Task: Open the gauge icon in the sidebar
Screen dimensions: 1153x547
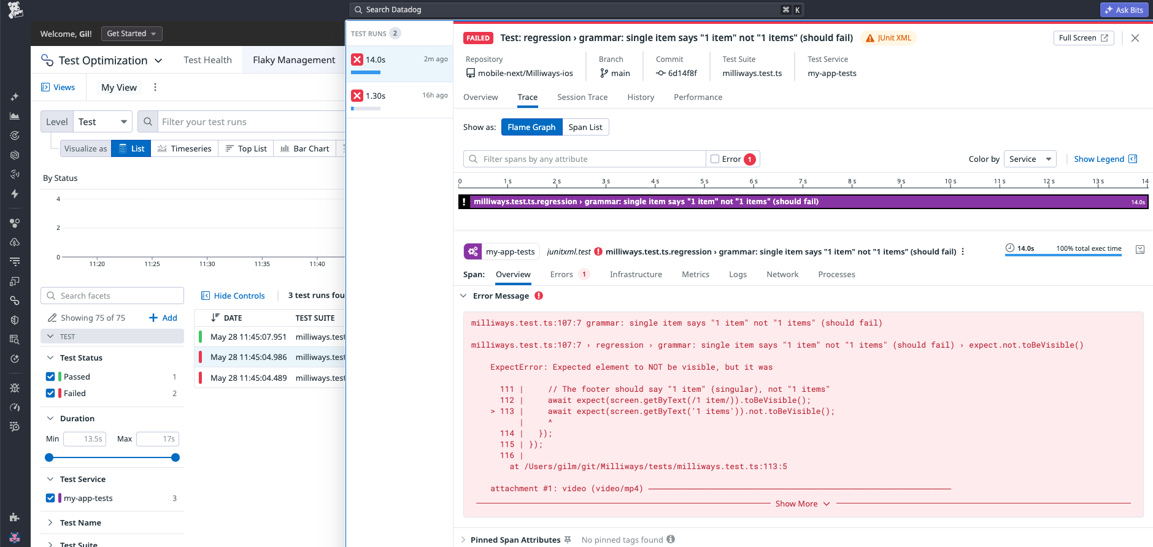Action: point(15,407)
